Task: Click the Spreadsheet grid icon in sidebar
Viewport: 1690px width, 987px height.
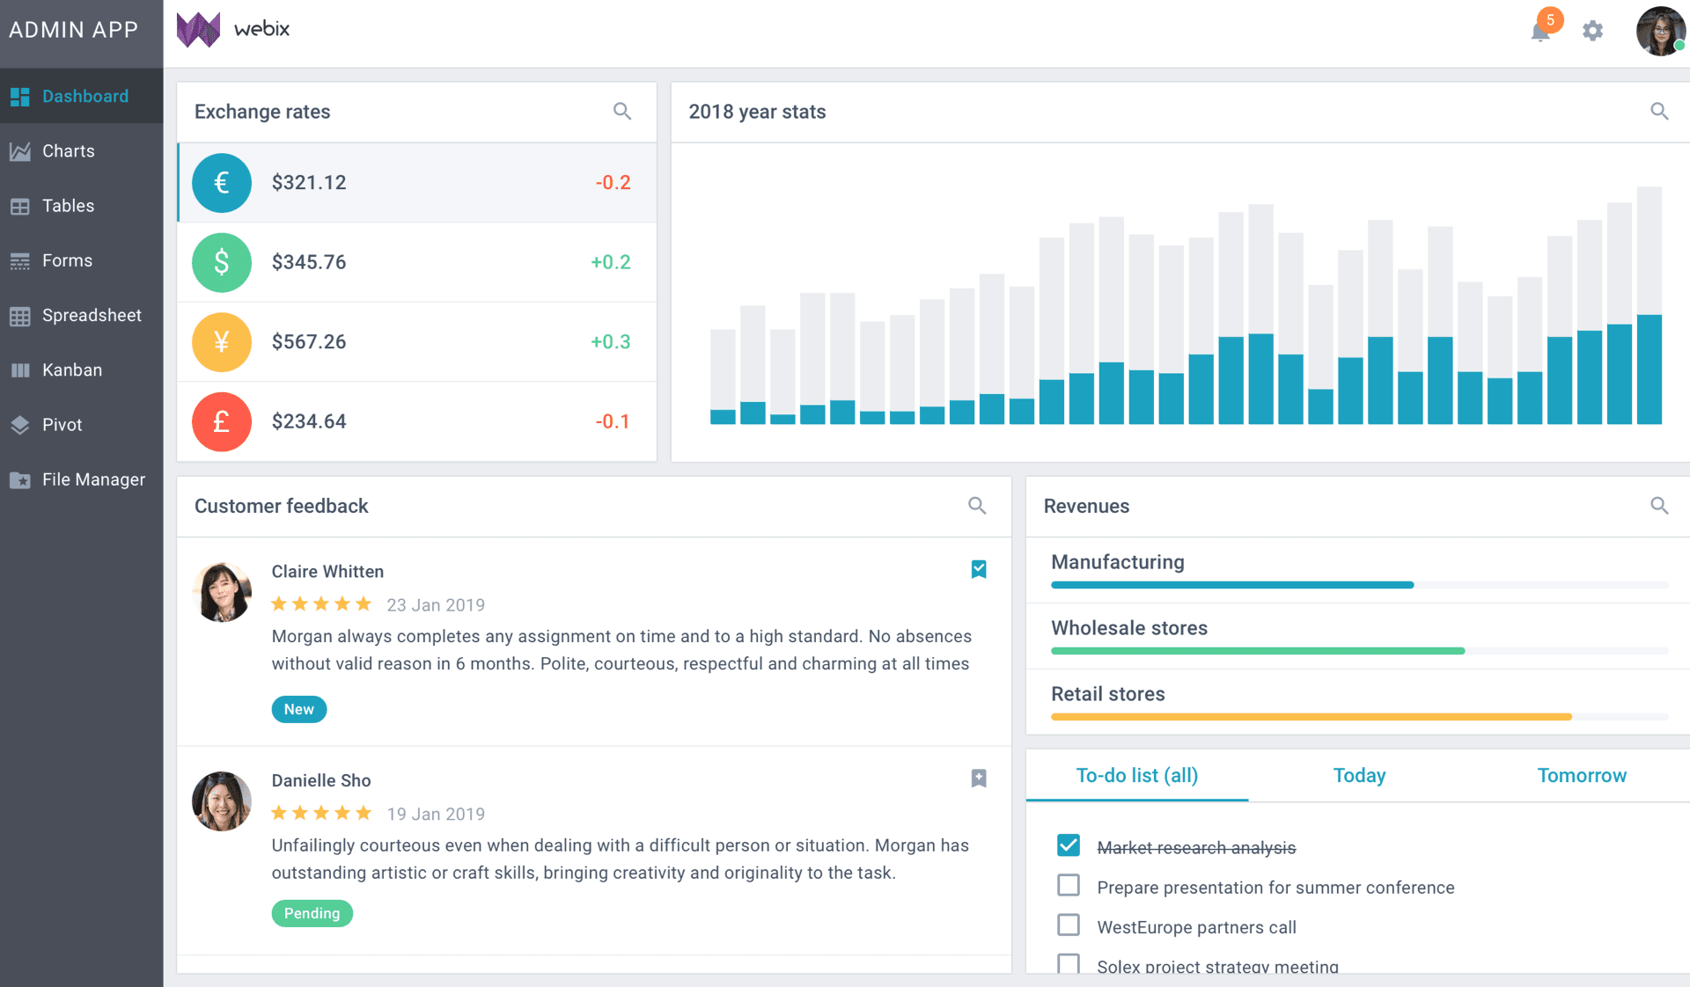Action: click(19, 316)
